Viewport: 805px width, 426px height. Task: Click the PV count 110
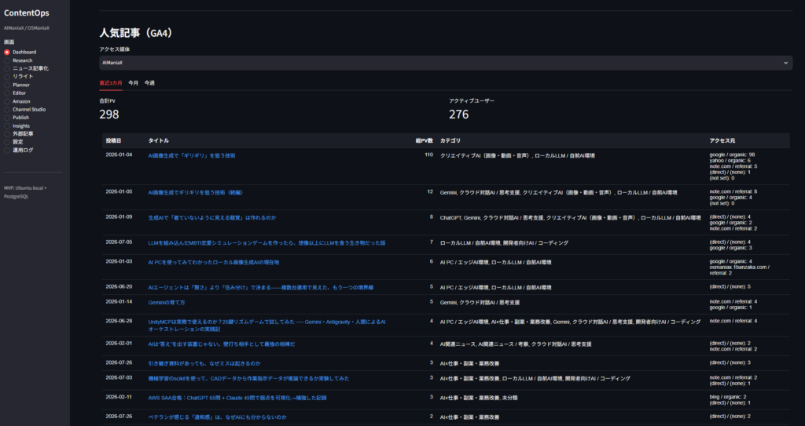[428, 155]
